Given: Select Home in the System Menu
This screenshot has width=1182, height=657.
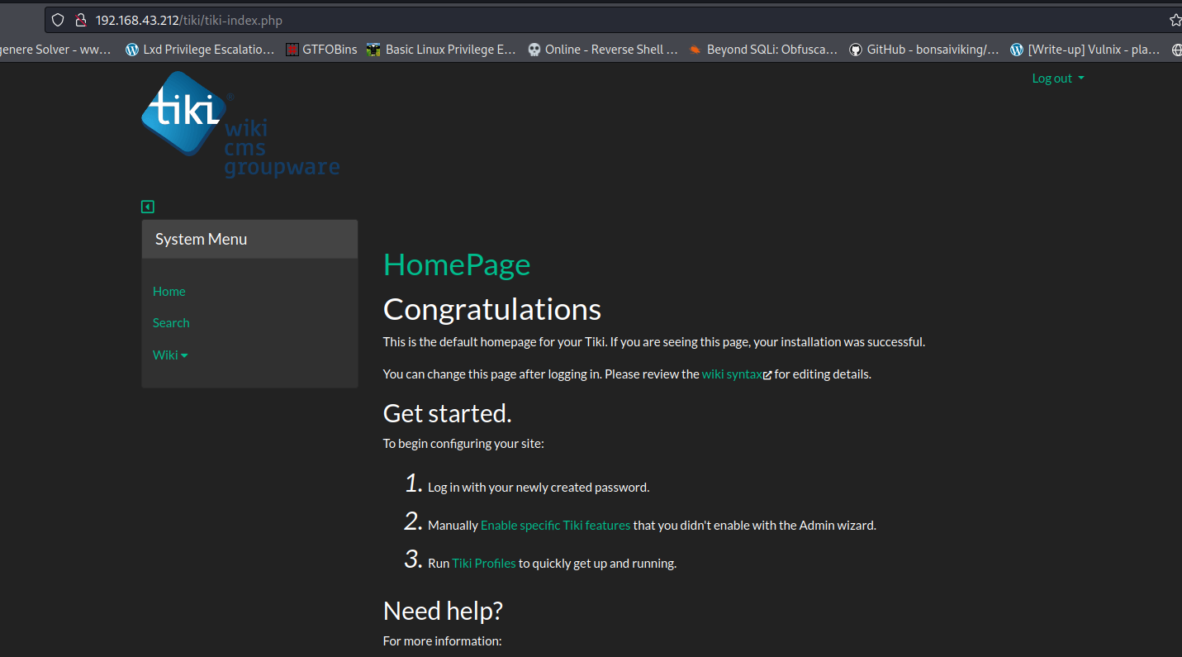Looking at the screenshot, I should pyautogui.click(x=169, y=291).
